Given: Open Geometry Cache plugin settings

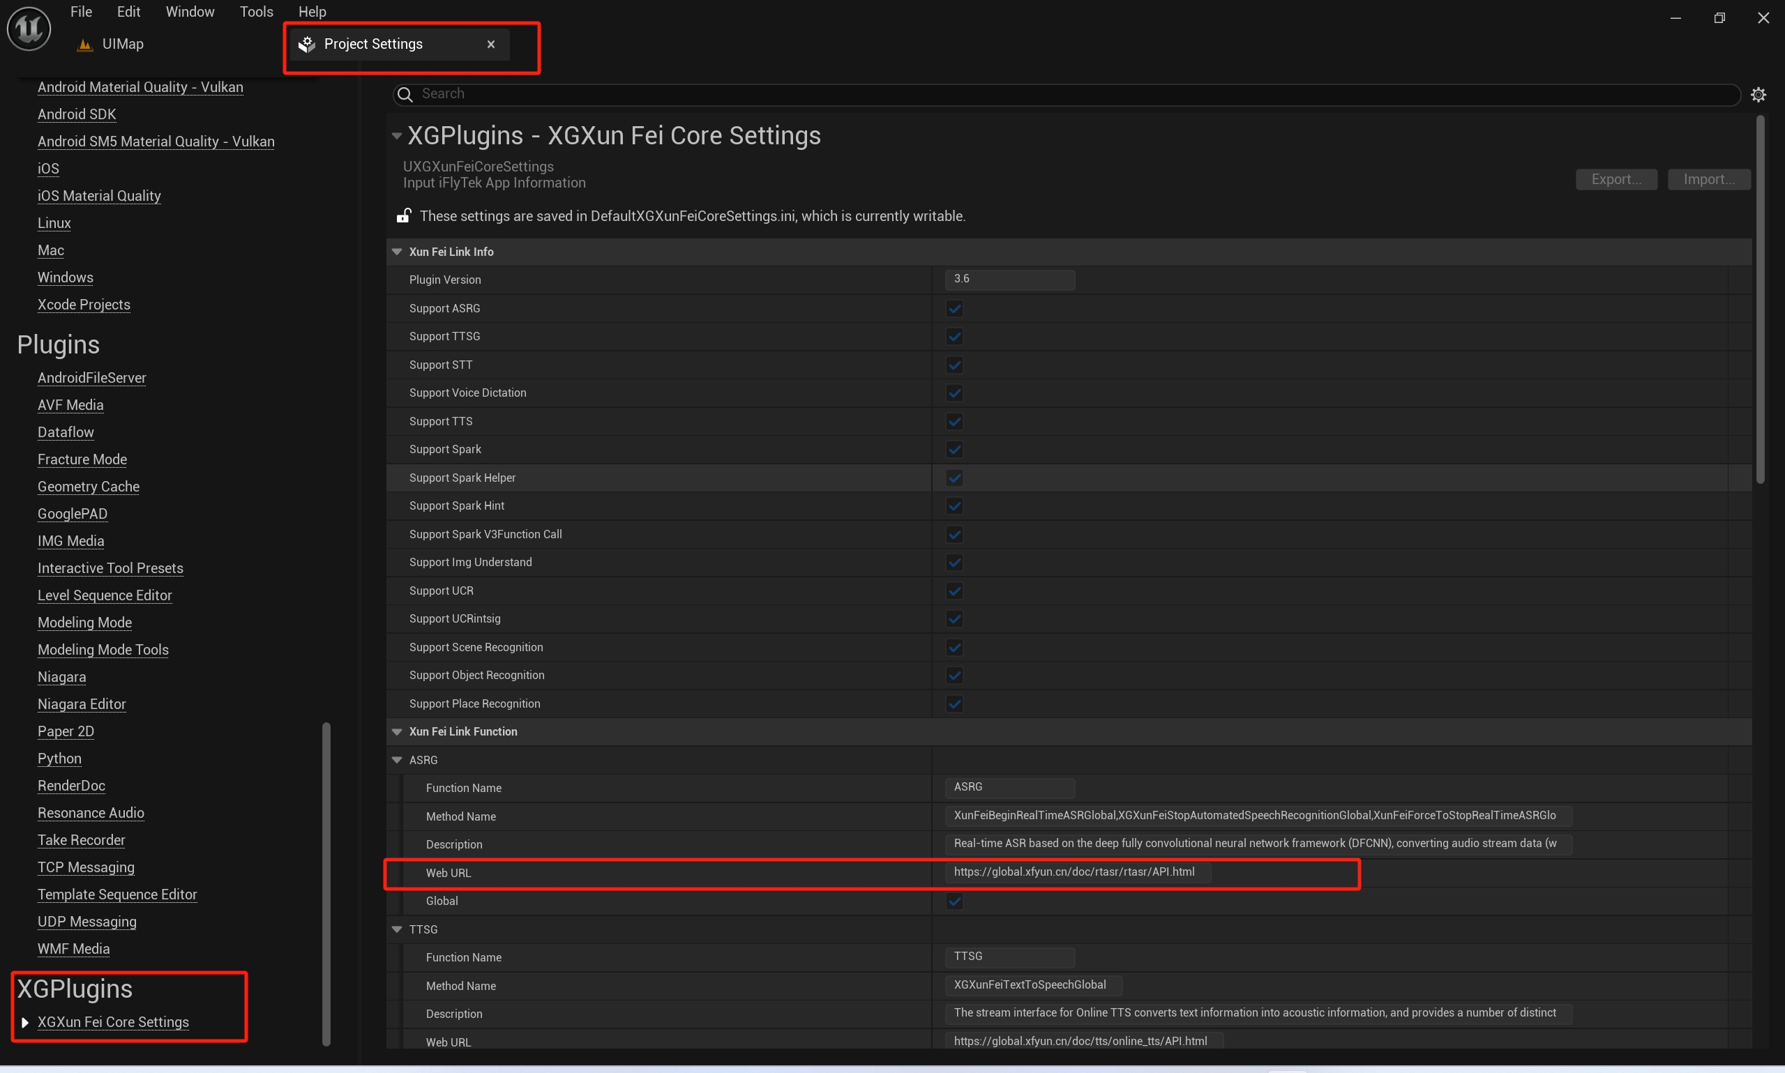Looking at the screenshot, I should tap(88, 487).
